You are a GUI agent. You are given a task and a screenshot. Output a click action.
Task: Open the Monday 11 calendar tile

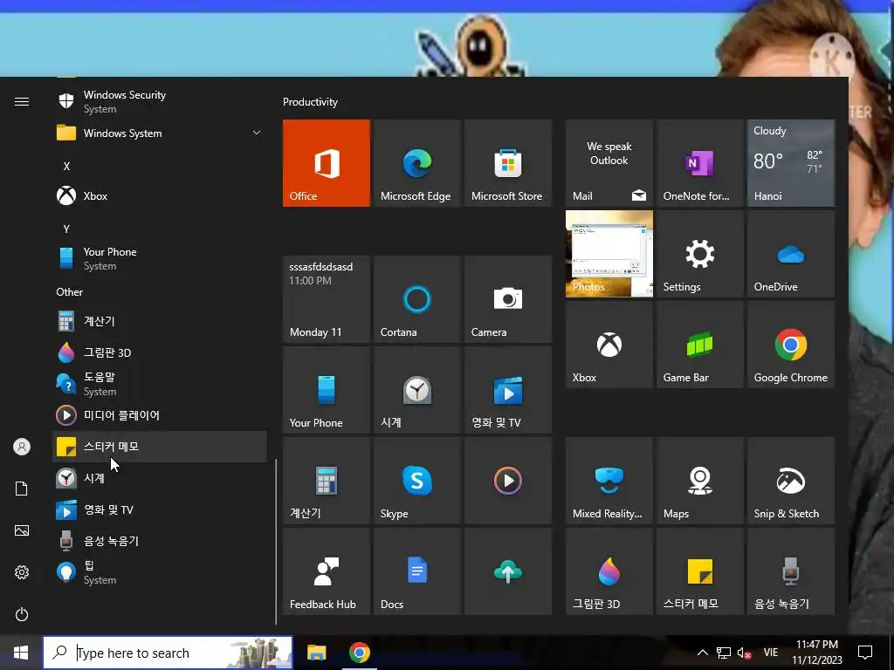327,299
